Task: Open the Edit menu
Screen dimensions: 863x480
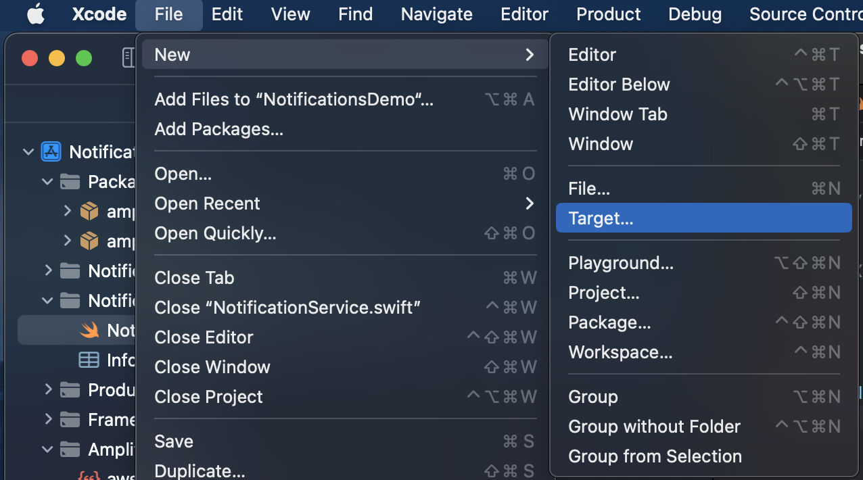Action: (x=227, y=14)
